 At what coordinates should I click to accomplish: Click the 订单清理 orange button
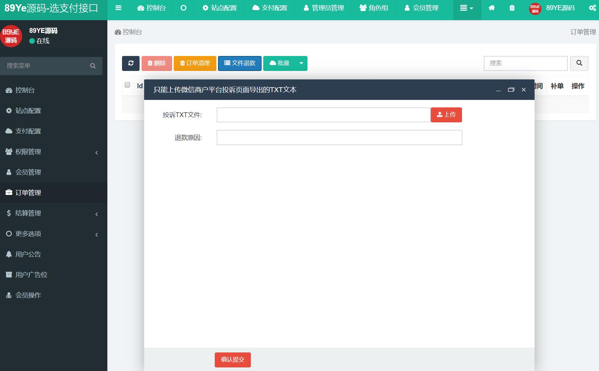pos(195,63)
